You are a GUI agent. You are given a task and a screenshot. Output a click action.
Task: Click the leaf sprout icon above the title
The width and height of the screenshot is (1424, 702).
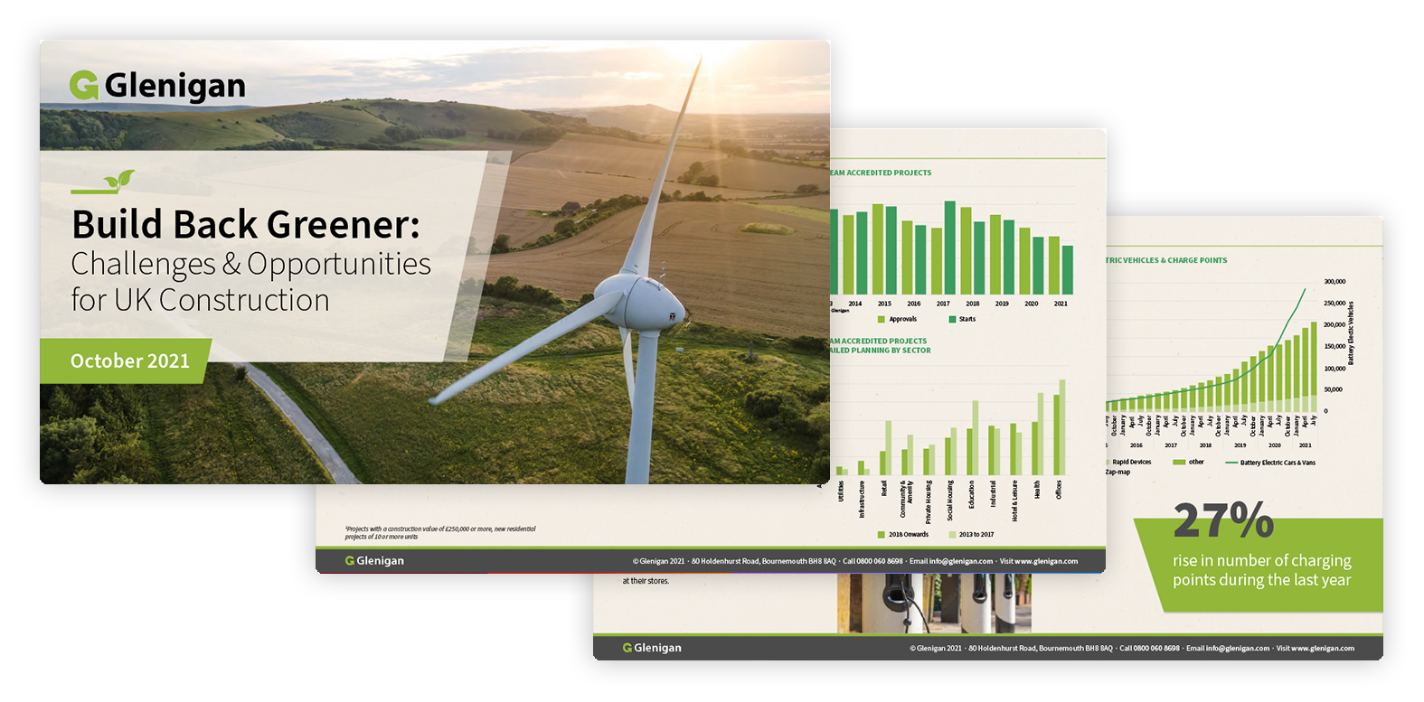click(119, 181)
